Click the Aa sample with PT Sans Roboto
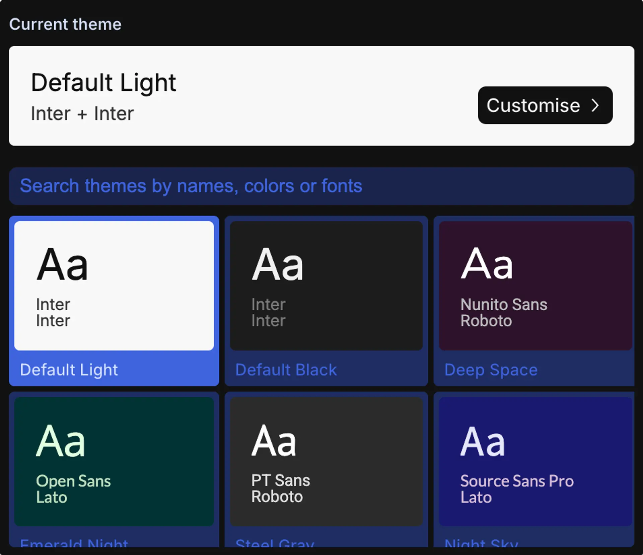The height and width of the screenshot is (555, 643). [x=274, y=441]
